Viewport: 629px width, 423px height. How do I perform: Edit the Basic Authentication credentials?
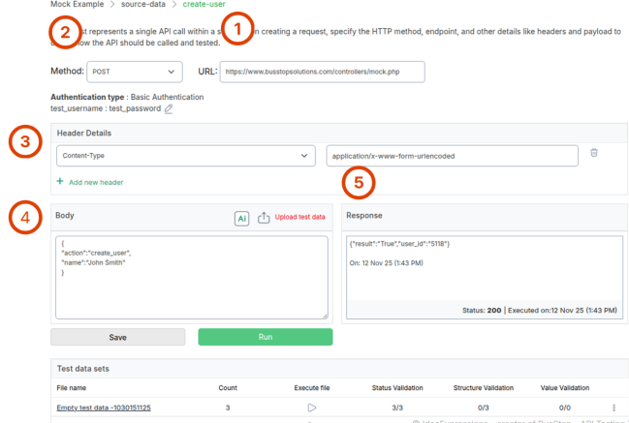pos(169,109)
